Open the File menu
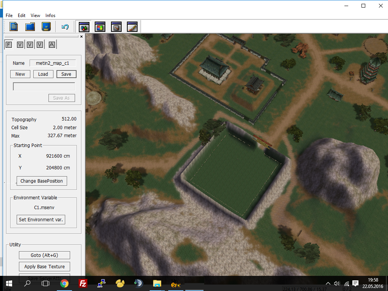This screenshot has width=388, height=291. coord(9,15)
